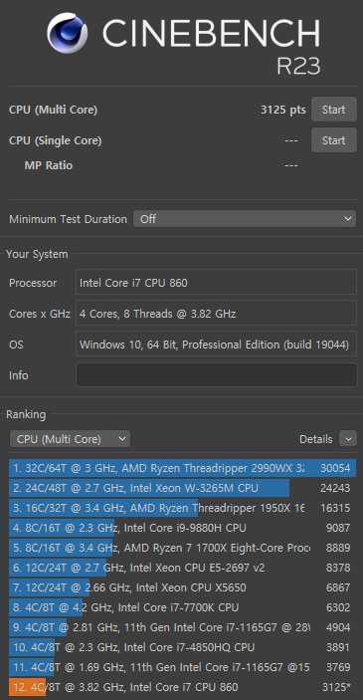Start the CPU Single Core test
The height and width of the screenshot is (700, 363).
(x=333, y=140)
